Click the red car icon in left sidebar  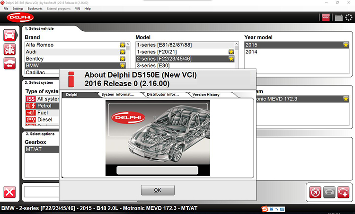[9, 35]
